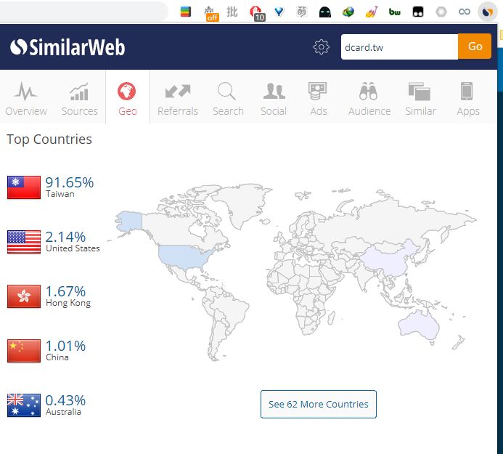Switch to the Overview tab
Image resolution: width=503 pixels, height=454 pixels.
pyautogui.click(x=26, y=98)
